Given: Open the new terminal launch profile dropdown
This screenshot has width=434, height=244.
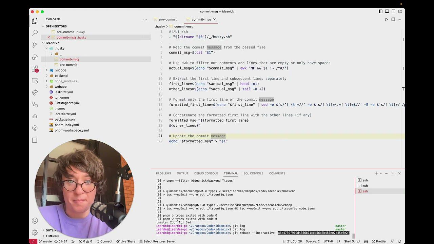Looking at the screenshot, I should click(381, 173).
